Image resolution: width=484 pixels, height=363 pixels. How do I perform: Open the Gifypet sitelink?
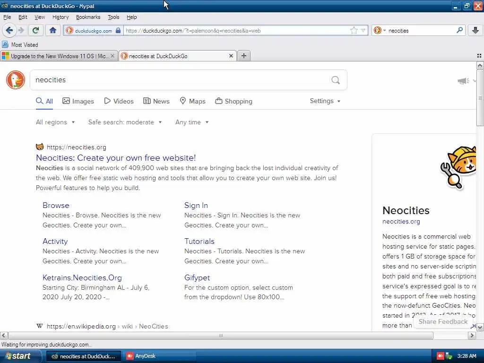tap(197, 277)
